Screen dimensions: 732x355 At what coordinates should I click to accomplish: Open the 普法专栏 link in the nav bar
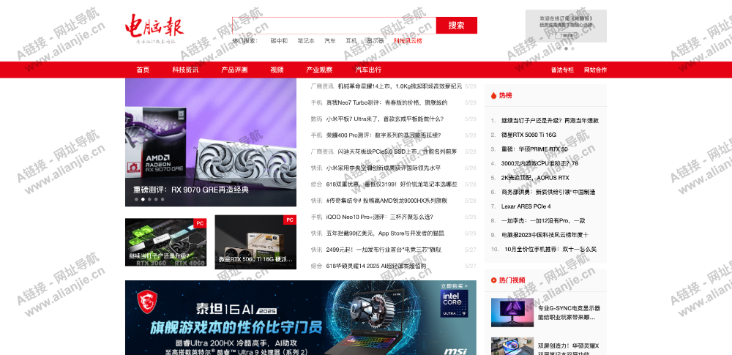562,70
